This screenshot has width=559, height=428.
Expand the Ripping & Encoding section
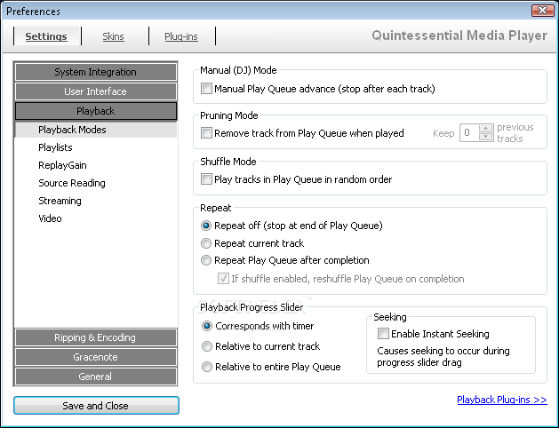pos(96,337)
